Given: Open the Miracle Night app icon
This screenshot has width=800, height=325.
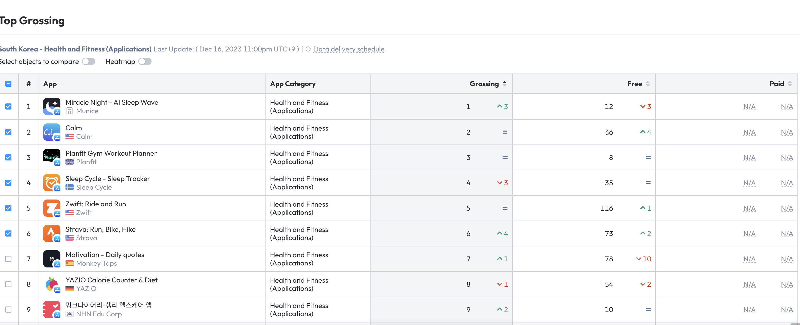Looking at the screenshot, I should tap(52, 106).
